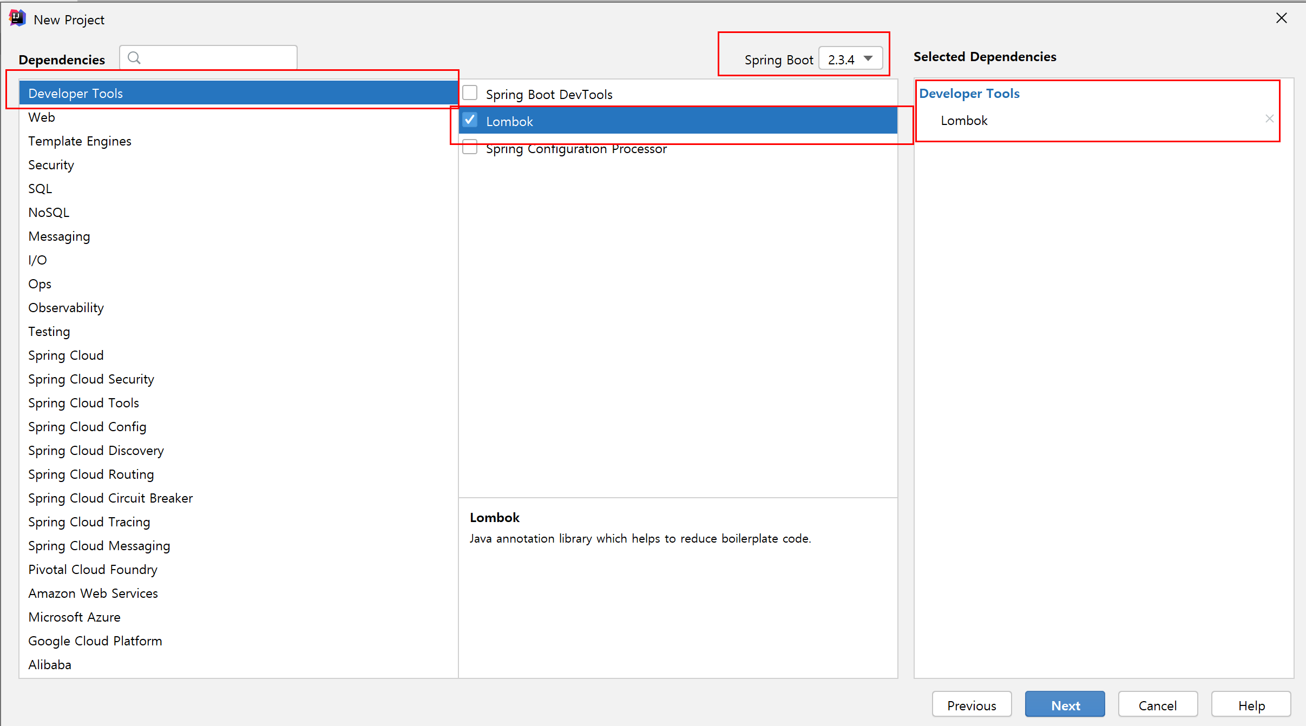The height and width of the screenshot is (726, 1306).
Task: Click the IntelliJ IDEA logo icon
Action: tap(17, 18)
